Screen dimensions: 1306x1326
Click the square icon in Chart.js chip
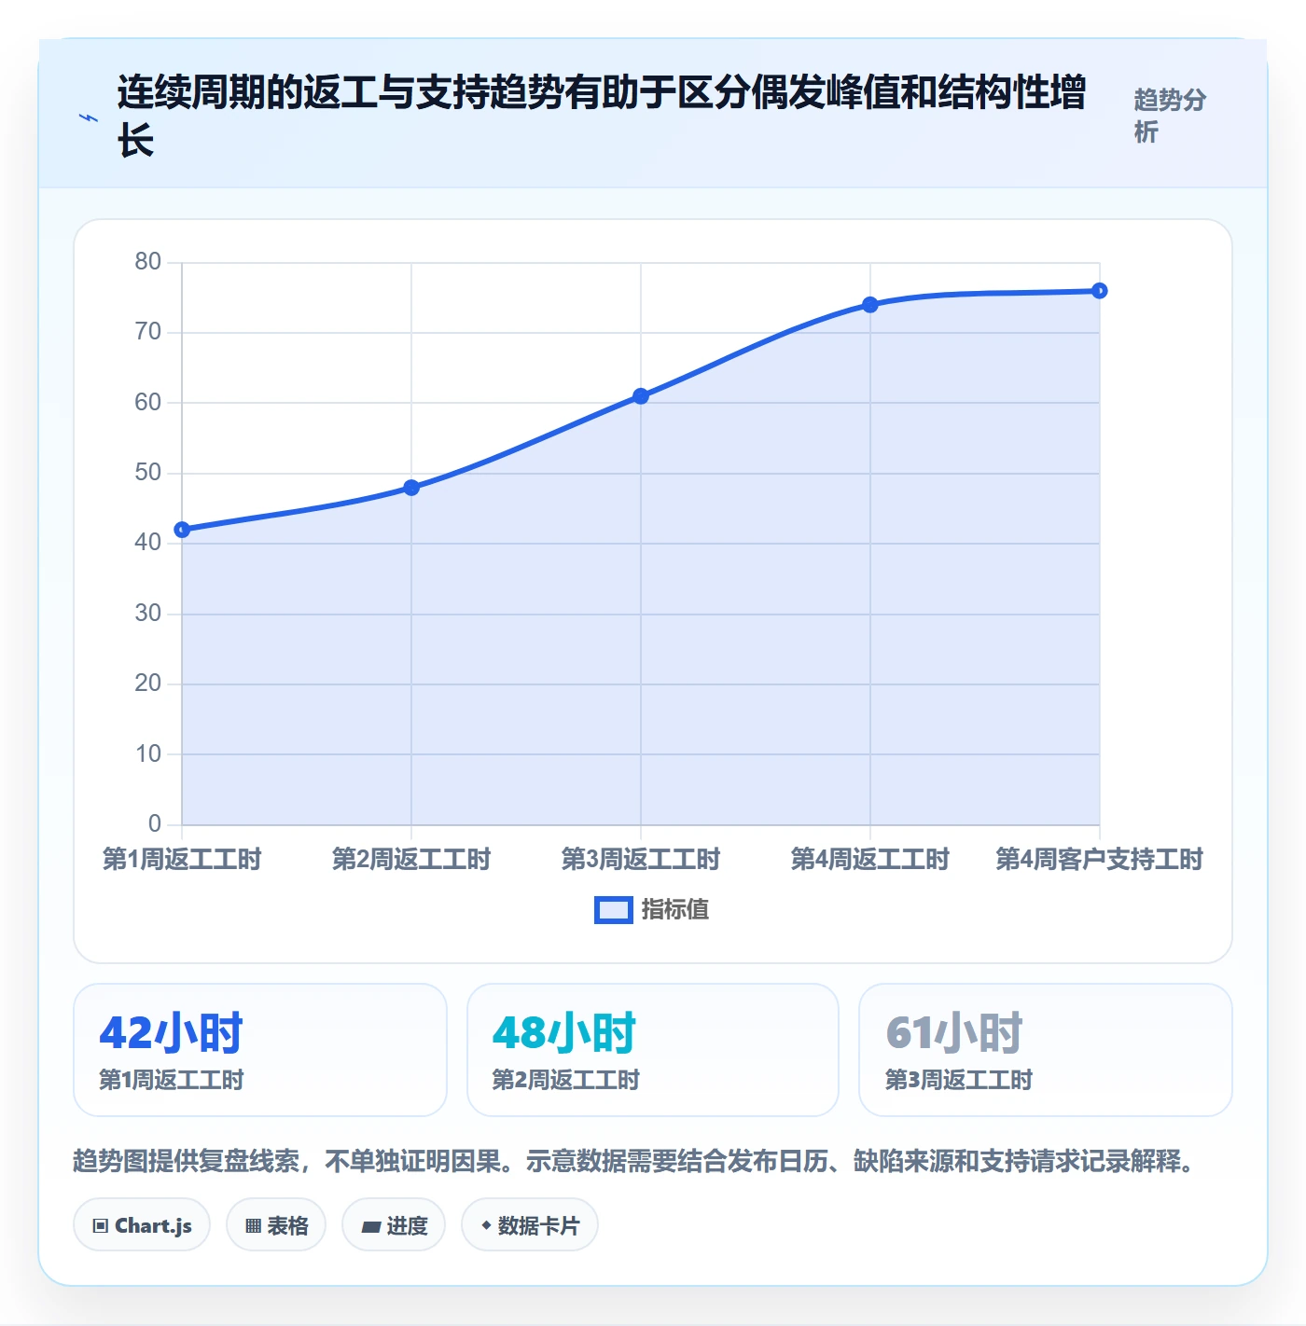click(101, 1226)
